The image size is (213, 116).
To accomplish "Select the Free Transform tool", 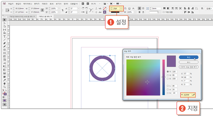I will [x=4, y=67].
